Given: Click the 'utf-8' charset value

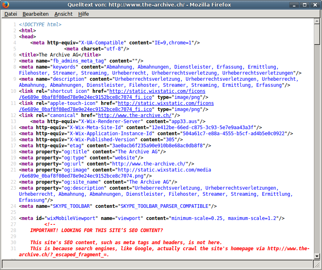Looking at the screenshot, I should [113, 49].
